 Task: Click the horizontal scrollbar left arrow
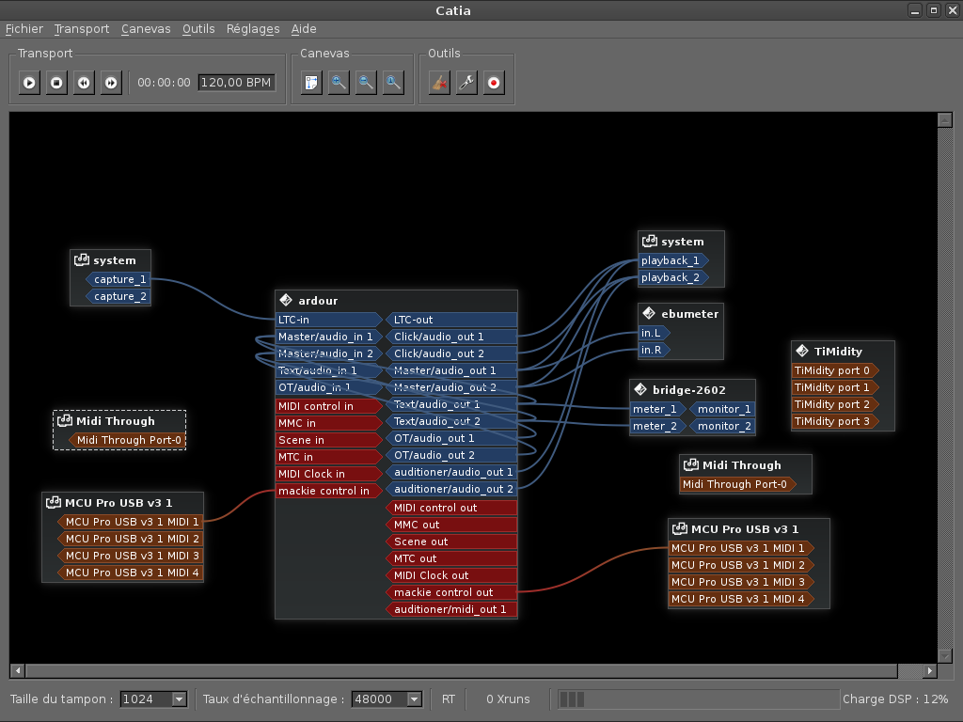point(18,670)
